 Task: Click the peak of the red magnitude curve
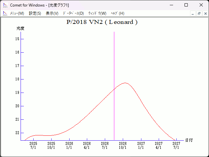[125, 83]
